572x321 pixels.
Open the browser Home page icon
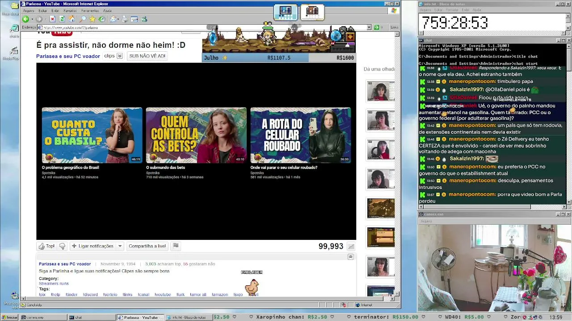point(72,19)
